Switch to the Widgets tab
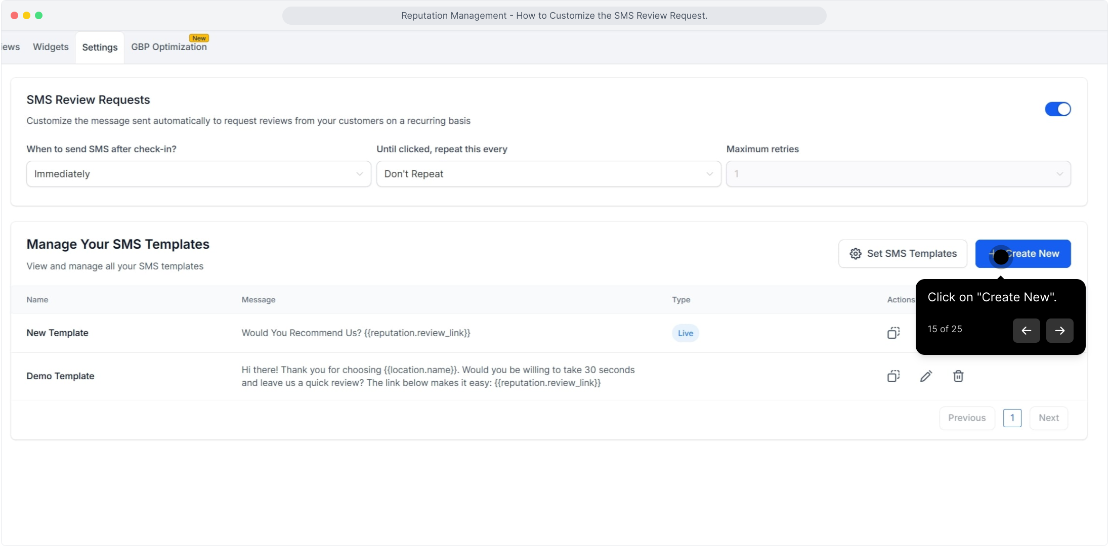Screen dimensions: 1109x546 point(51,47)
